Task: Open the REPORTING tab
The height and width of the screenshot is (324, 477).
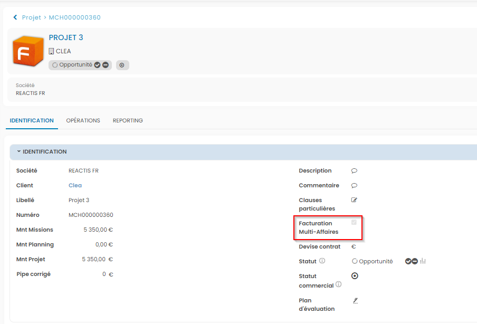Action: point(128,120)
